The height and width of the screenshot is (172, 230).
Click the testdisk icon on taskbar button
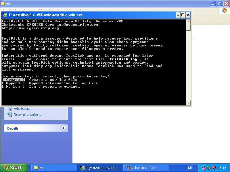click(x=83, y=168)
